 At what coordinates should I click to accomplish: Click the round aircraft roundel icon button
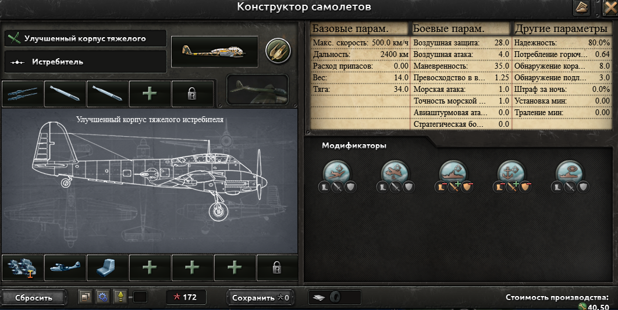(x=278, y=51)
